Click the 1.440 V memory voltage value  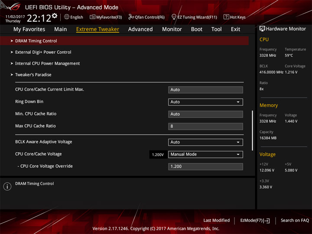tap(291, 121)
